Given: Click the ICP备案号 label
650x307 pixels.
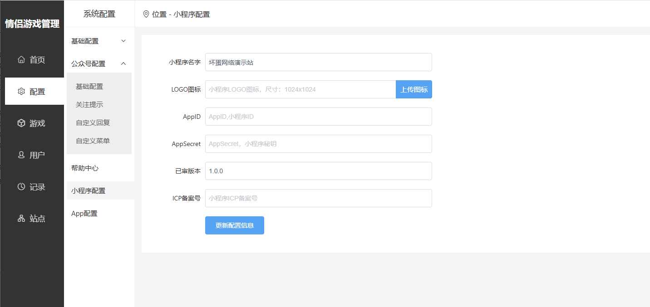Looking at the screenshot, I should (187, 198).
